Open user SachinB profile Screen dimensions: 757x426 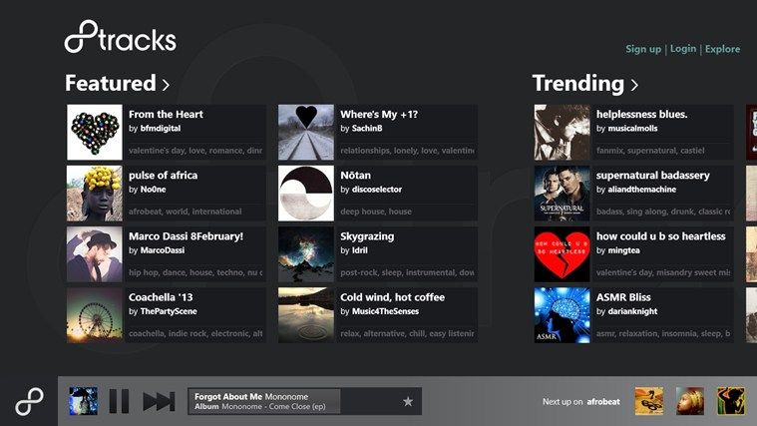coord(367,129)
